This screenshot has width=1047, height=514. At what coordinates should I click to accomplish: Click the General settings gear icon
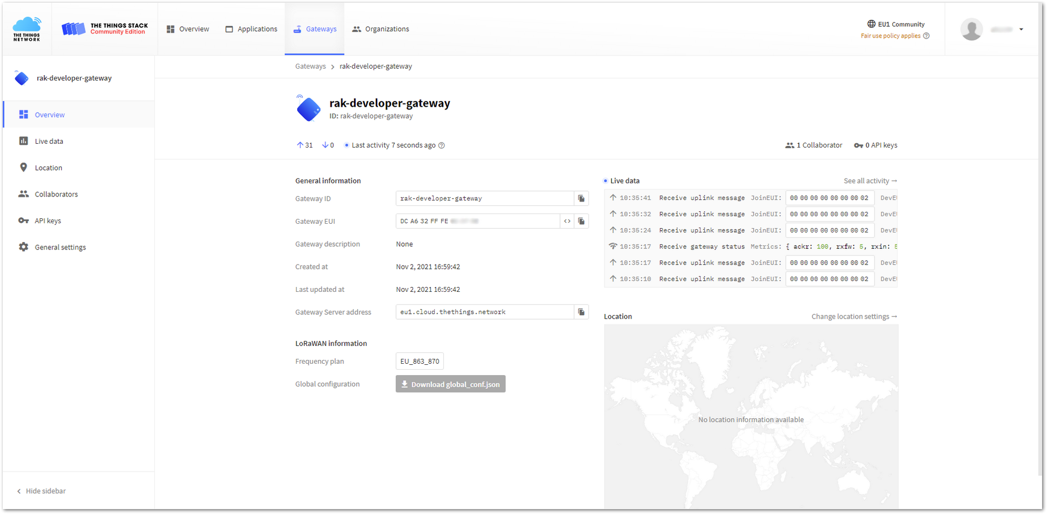coord(23,247)
